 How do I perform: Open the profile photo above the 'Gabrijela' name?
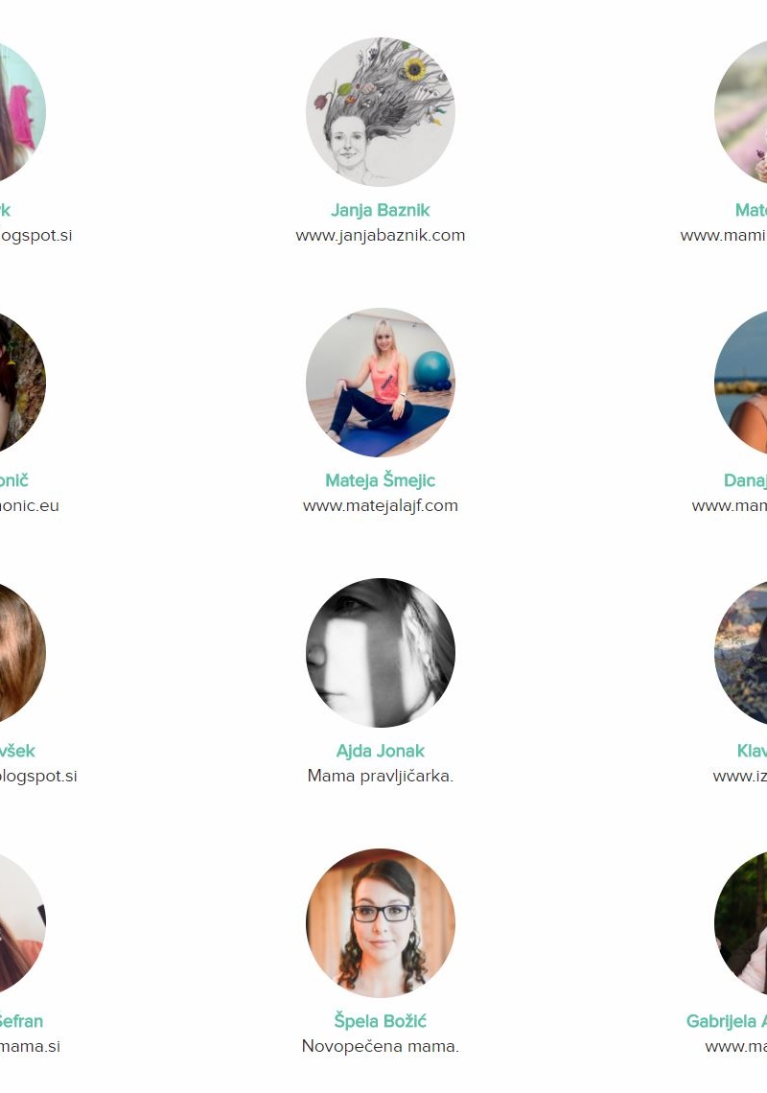pyautogui.click(x=741, y=923)
